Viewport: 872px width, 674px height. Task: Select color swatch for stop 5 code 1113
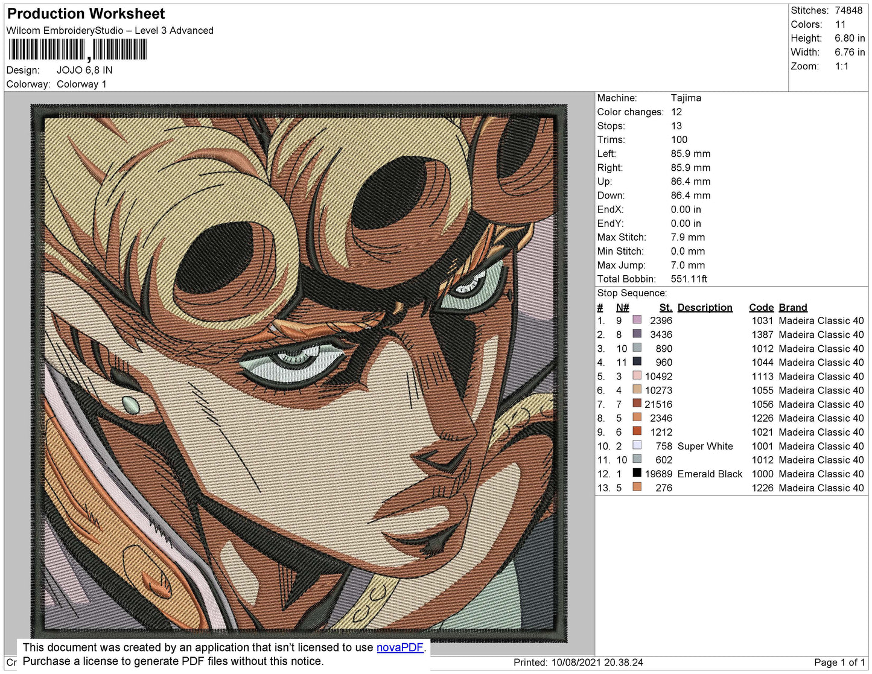[x=637, y=375]
